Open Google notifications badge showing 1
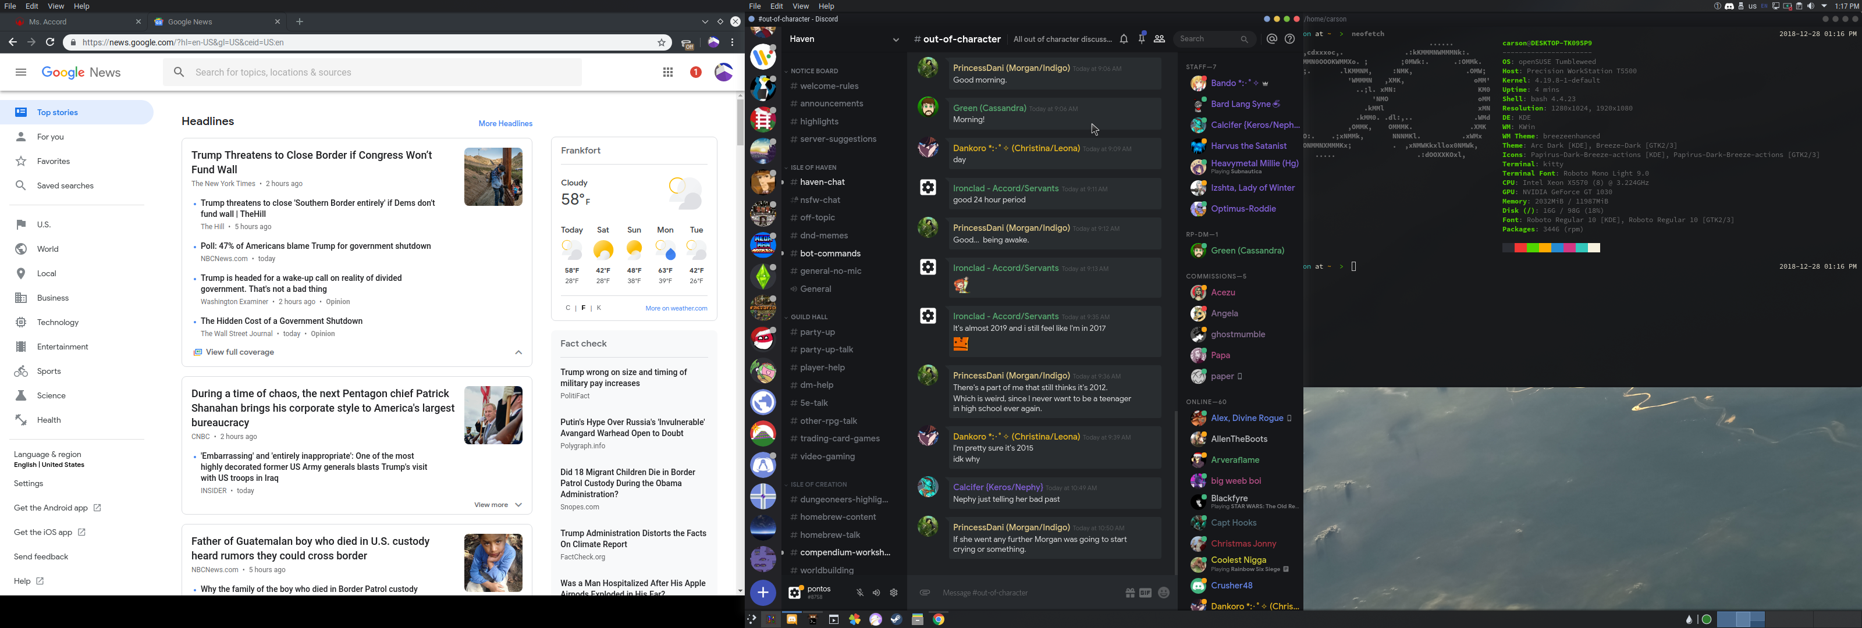The width and height of the screenshot is (1862, 628). click(x=695, y=72)
